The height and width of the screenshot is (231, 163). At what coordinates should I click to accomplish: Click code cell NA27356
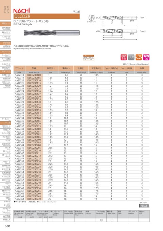[x=19, y=177]
